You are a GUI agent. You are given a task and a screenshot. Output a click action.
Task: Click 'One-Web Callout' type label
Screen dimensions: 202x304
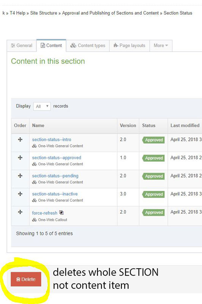[52, 220]
